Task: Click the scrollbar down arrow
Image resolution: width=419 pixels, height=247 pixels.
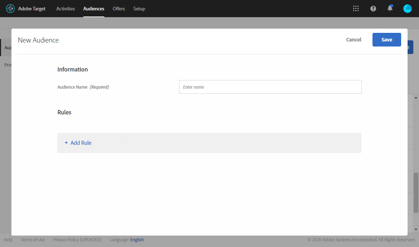Action: pos(416,229)
